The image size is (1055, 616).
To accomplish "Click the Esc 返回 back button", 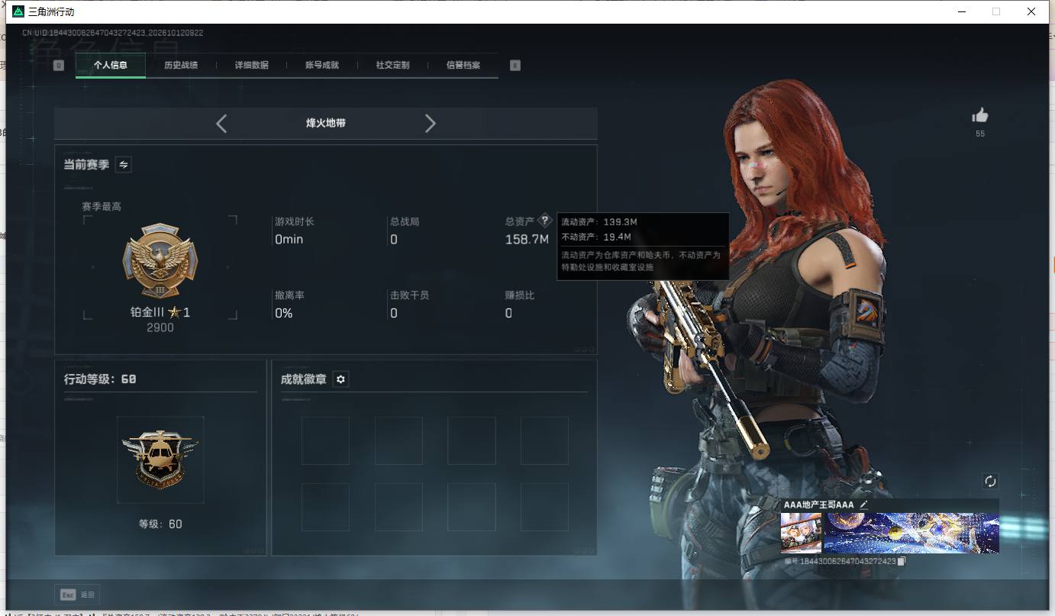I will point(77,595).
